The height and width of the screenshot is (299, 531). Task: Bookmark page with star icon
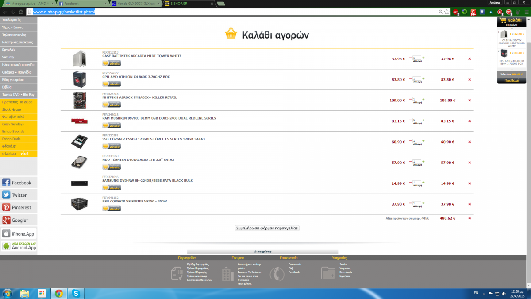pyautogui.click(x=448, y=12)
